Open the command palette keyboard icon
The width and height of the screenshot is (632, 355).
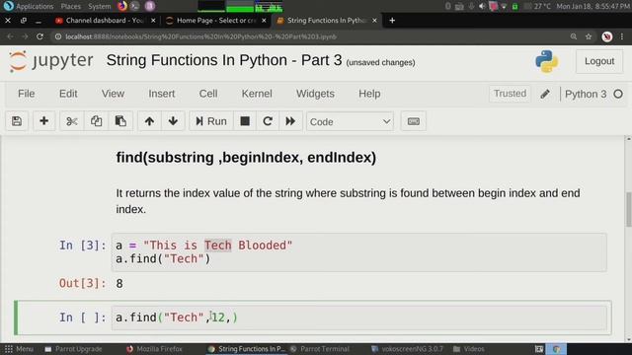pos(413,121)
